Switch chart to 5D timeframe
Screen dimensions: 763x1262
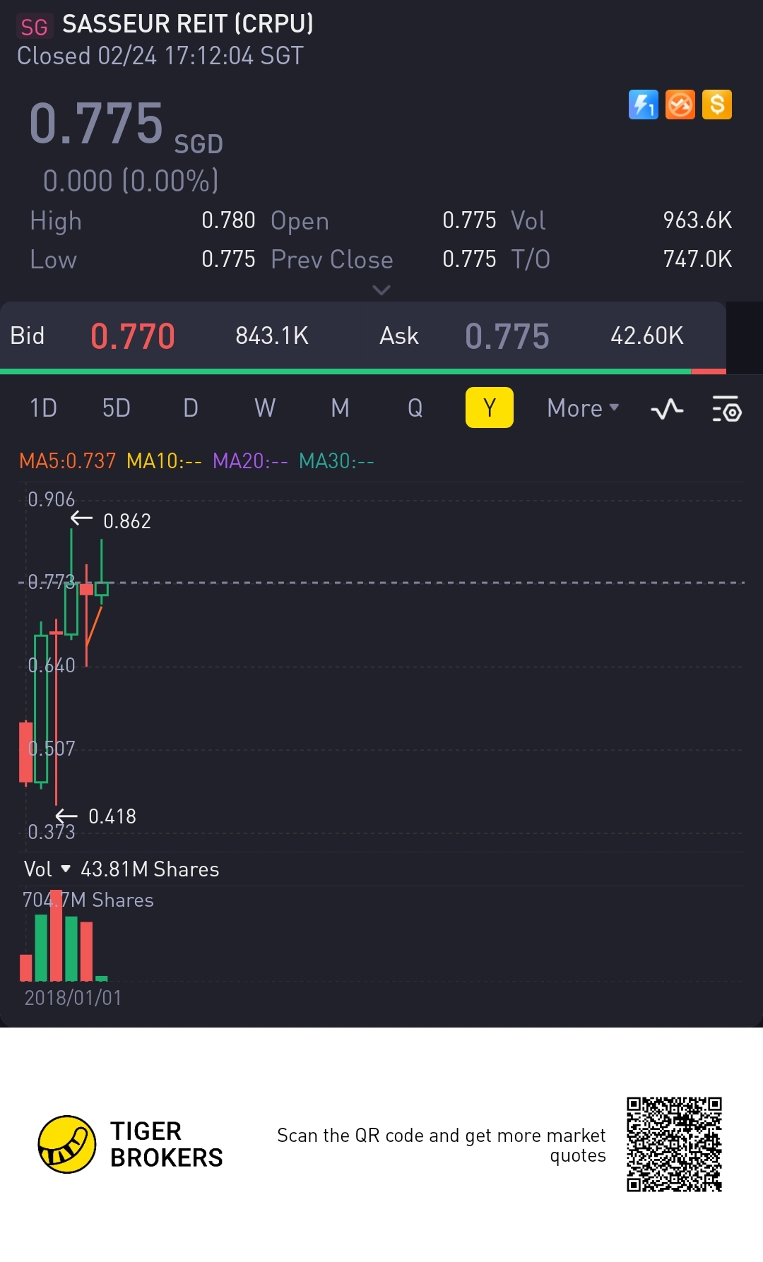tap(117, 408)
